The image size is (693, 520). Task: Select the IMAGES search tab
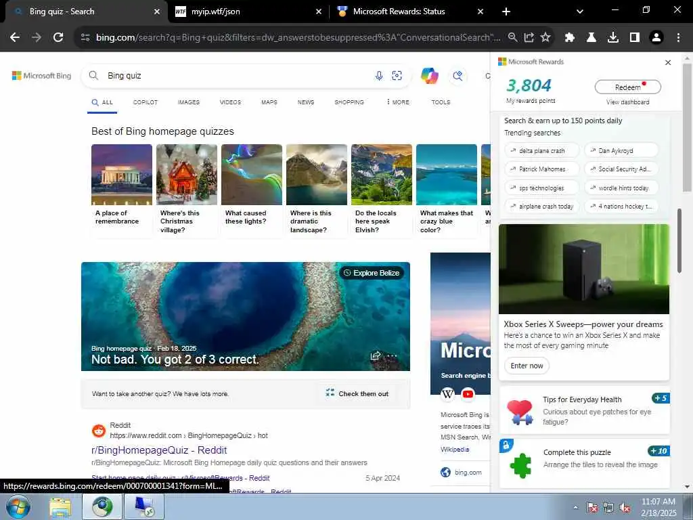pos(189,102)
